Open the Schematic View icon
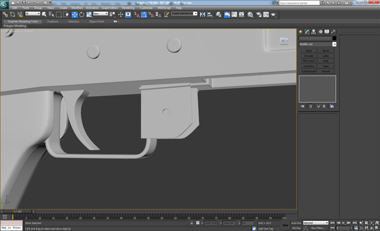 pos(241,14)
